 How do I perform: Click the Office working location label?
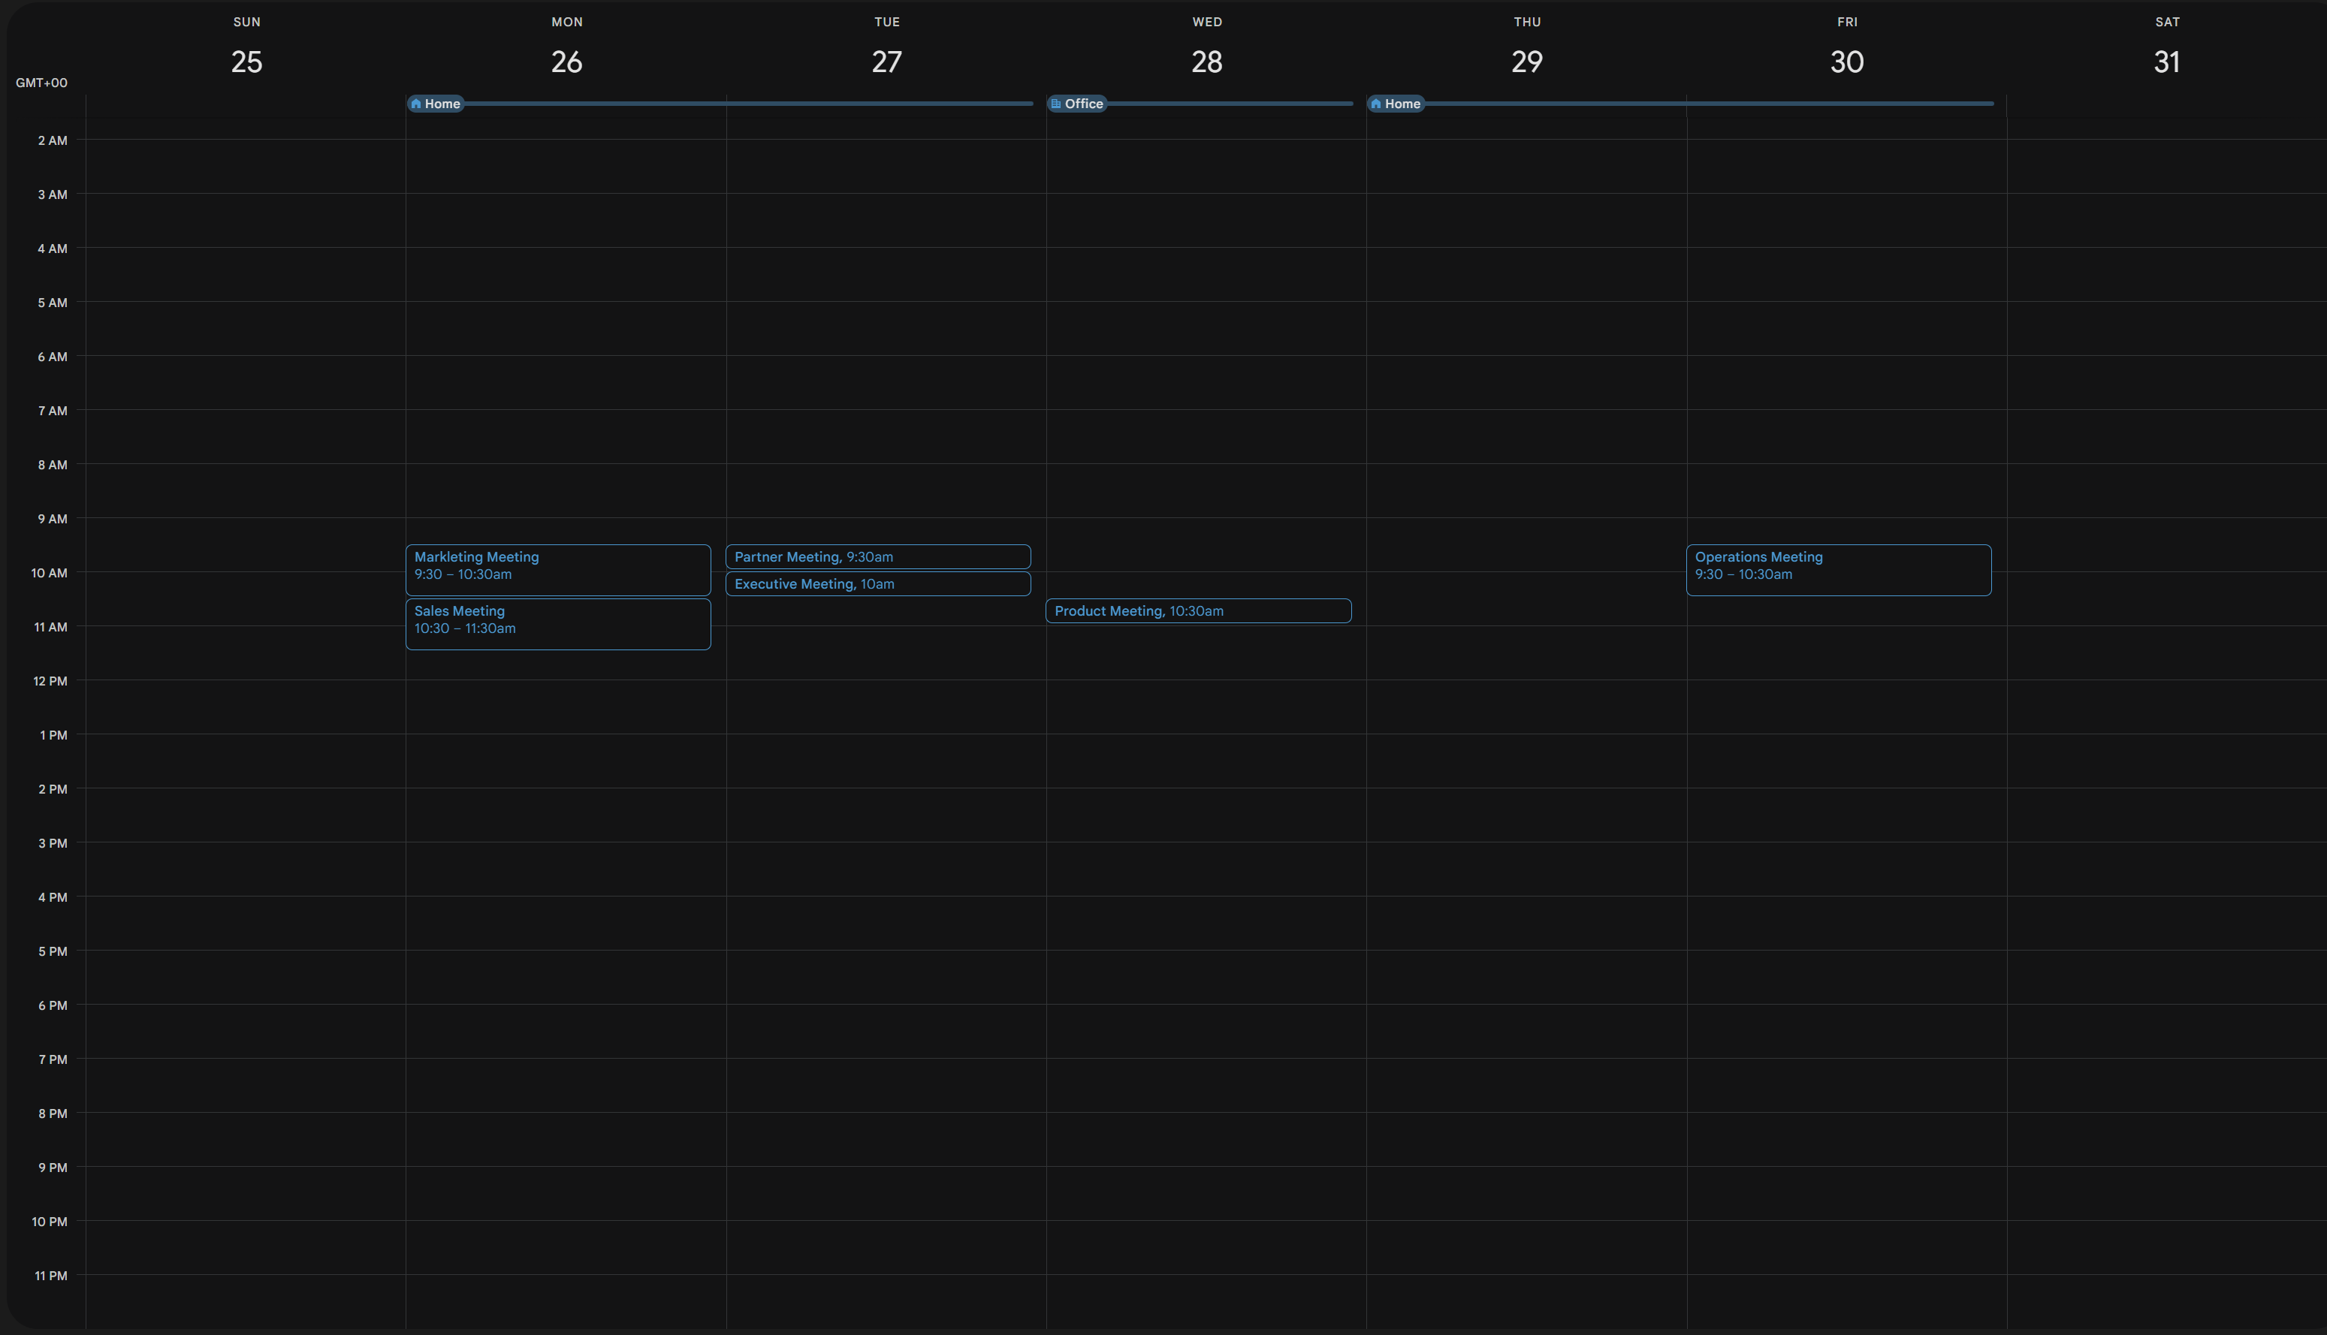pyautogui.click(x=1084, y=104)
